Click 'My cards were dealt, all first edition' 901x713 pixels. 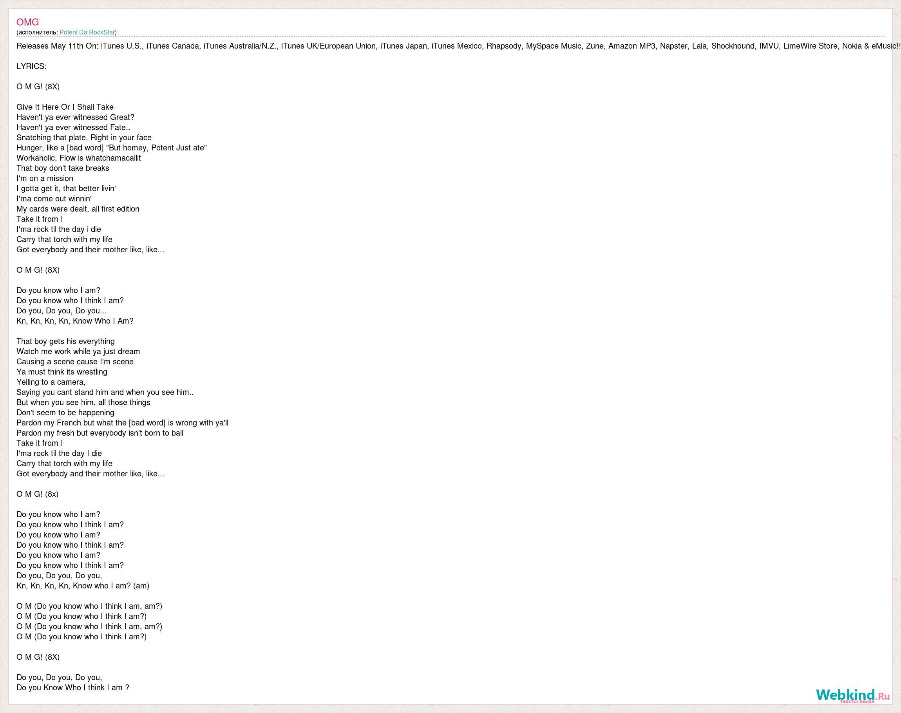pyautogui.click(x=78, y=209)
